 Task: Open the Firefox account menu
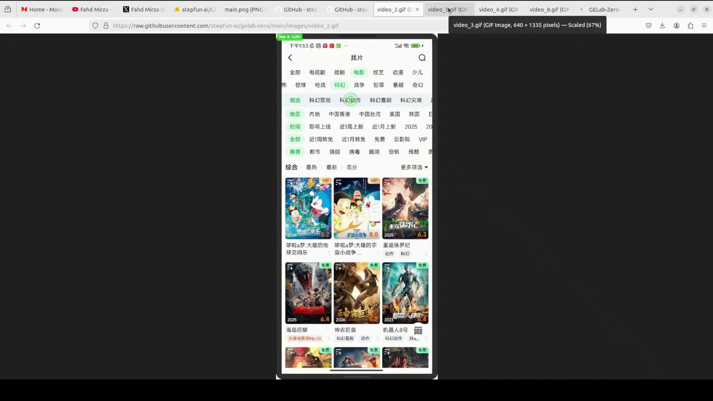[x=676, y=25]
